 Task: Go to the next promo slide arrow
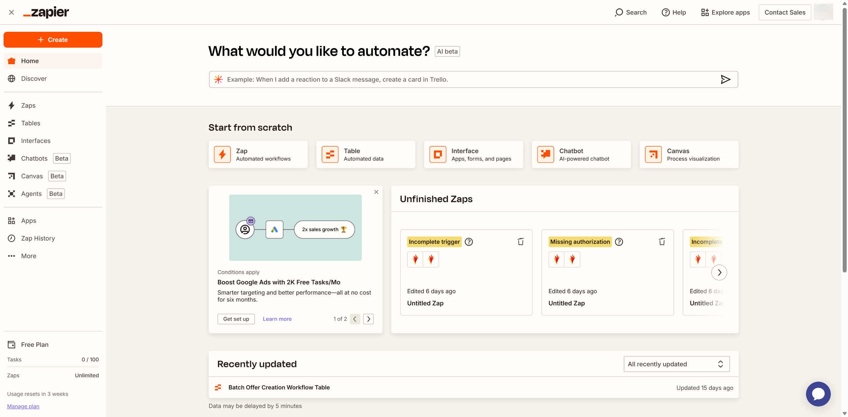[368, 319]
